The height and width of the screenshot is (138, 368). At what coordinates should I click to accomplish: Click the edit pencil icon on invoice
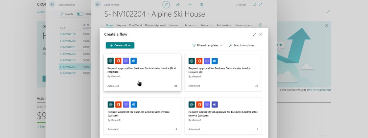tap(166, 5)
